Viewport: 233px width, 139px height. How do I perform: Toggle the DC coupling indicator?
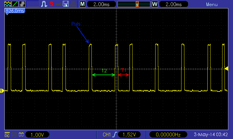coord(7,135)
